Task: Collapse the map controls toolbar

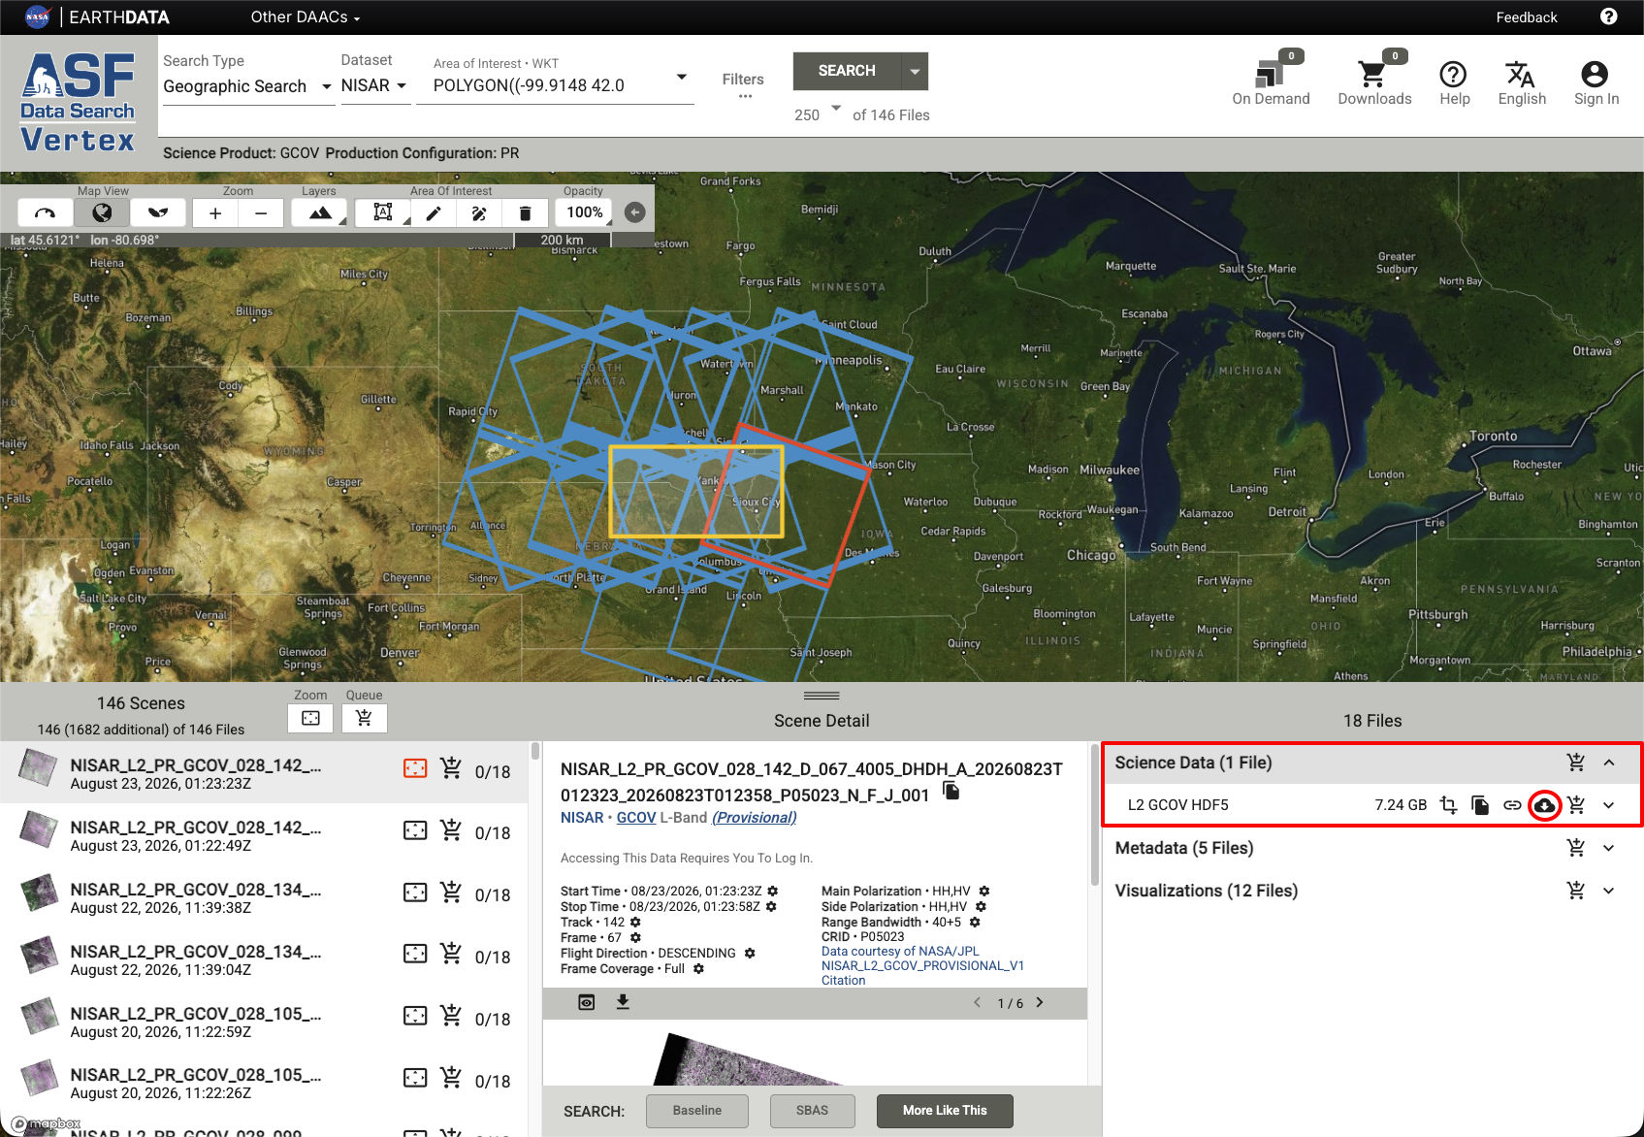Action: tap(635, 212)
